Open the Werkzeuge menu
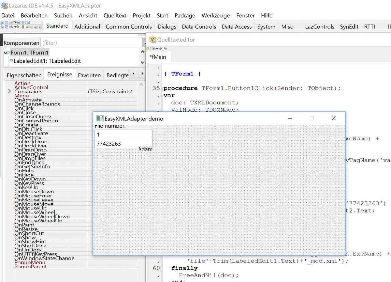 [216, 15]
